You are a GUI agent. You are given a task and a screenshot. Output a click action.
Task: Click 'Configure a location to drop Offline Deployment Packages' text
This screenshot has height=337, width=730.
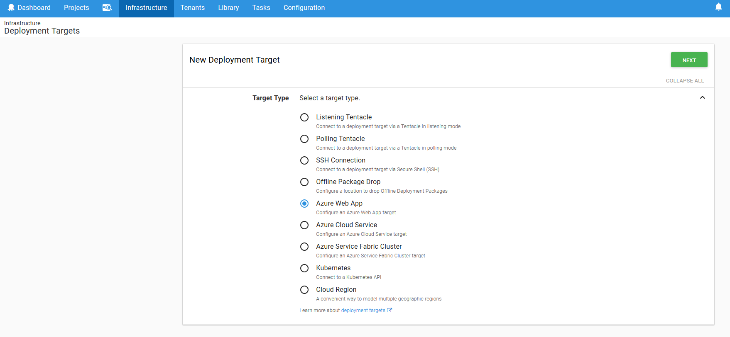(382, 191)
